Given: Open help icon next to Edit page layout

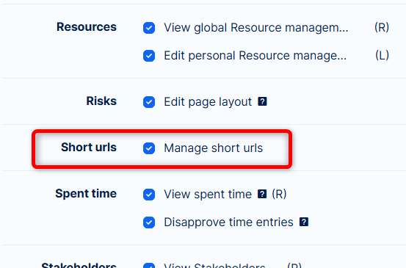Looking at the screenshot, I should (x=262, y=101).
